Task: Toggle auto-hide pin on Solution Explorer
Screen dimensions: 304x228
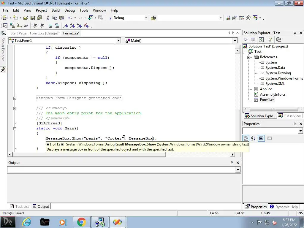Action: point(295,33)
